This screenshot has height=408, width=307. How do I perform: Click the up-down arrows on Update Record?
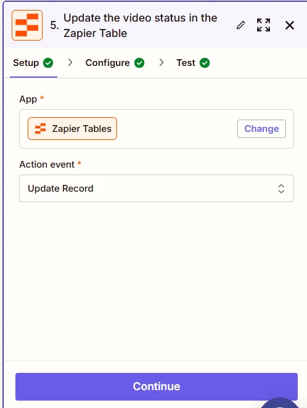click(281, 189)
